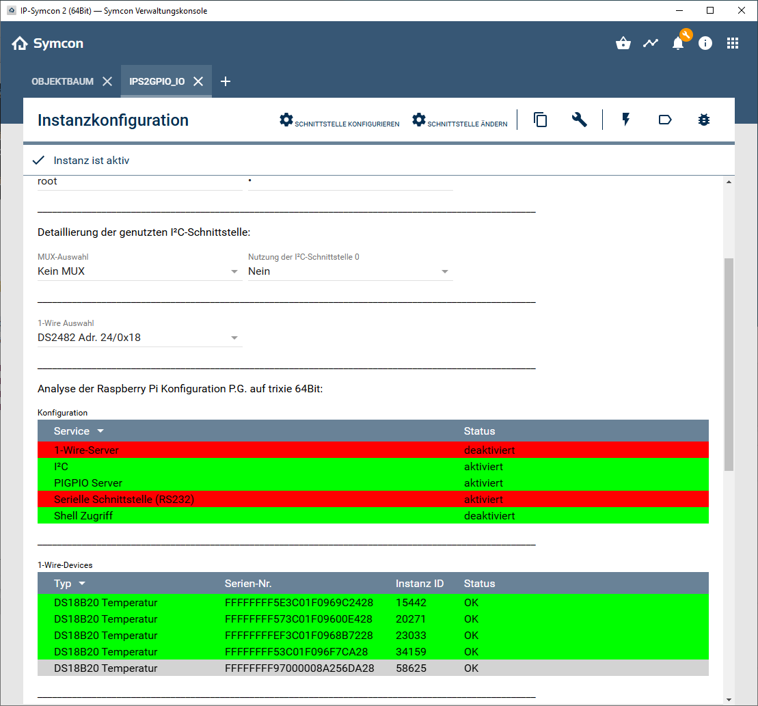Open the debug bug icon

coord(704,120)
